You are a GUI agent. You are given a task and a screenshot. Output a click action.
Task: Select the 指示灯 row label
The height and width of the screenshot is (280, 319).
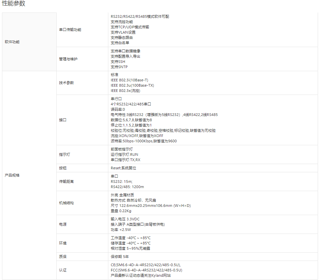coord(65,154)
